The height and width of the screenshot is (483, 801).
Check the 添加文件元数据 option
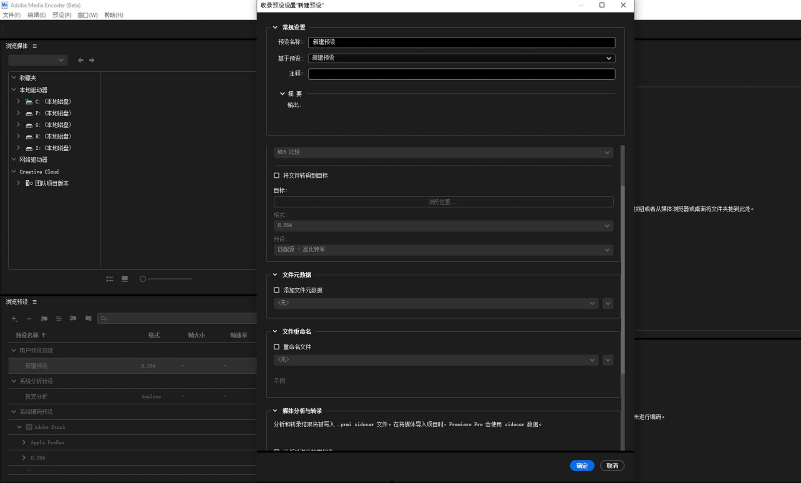[276, 290]
